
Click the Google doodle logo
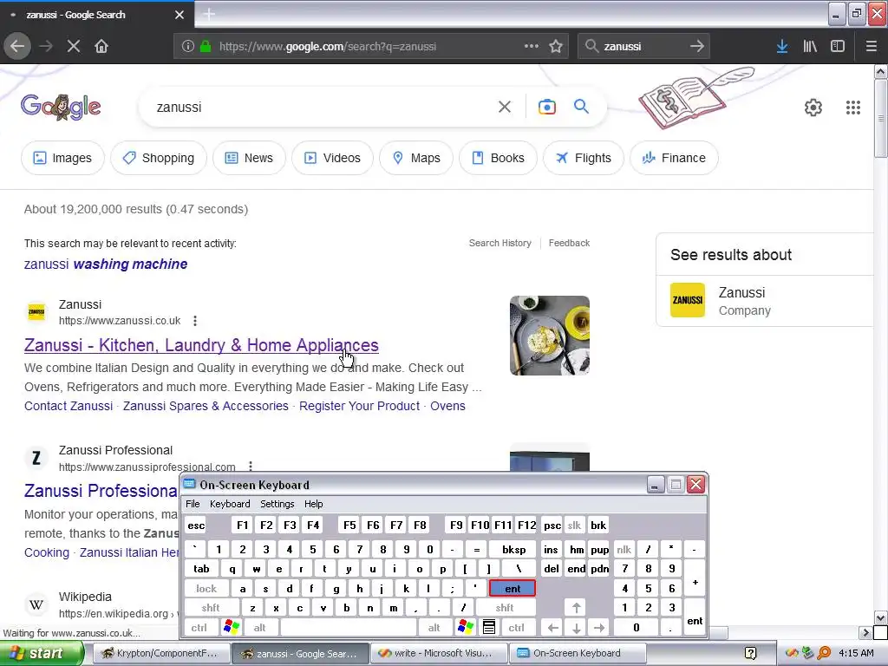coord(61,107)
